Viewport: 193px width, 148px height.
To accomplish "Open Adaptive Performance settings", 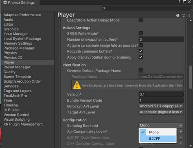I will 22,15.
